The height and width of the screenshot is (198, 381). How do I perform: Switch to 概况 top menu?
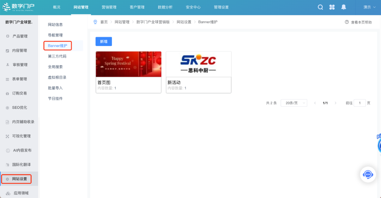point(56,7)
